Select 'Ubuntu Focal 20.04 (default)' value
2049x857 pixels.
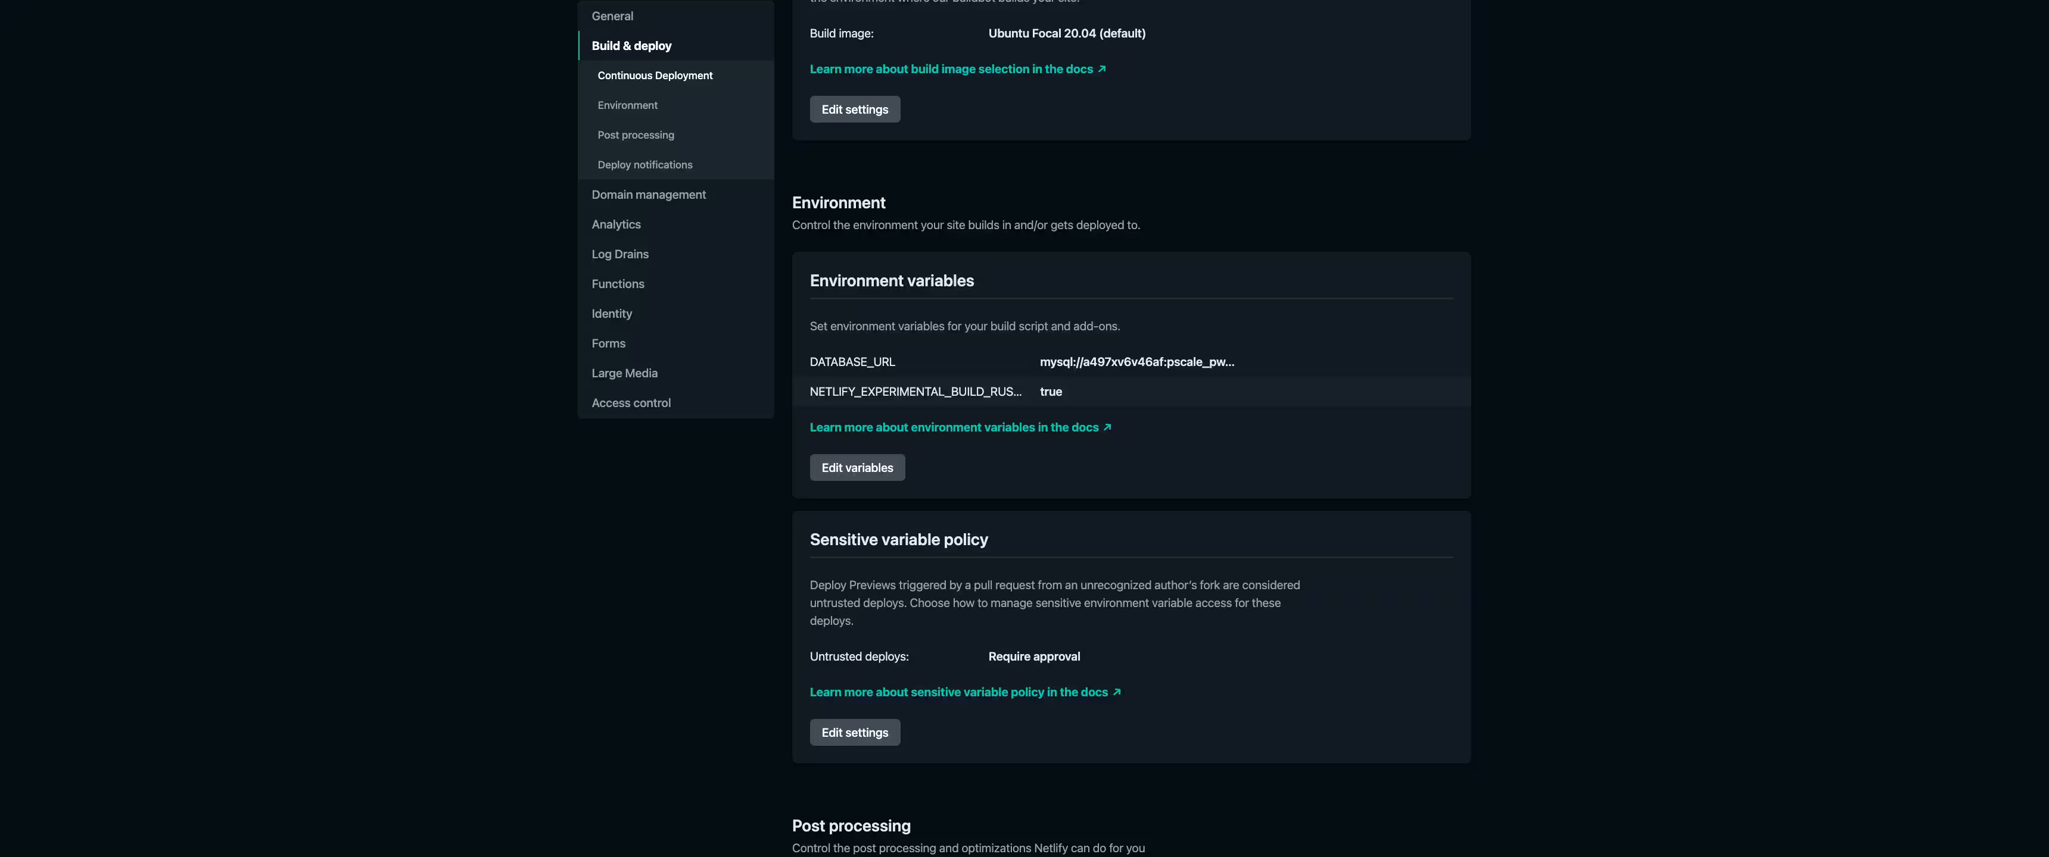(1067, 33)
